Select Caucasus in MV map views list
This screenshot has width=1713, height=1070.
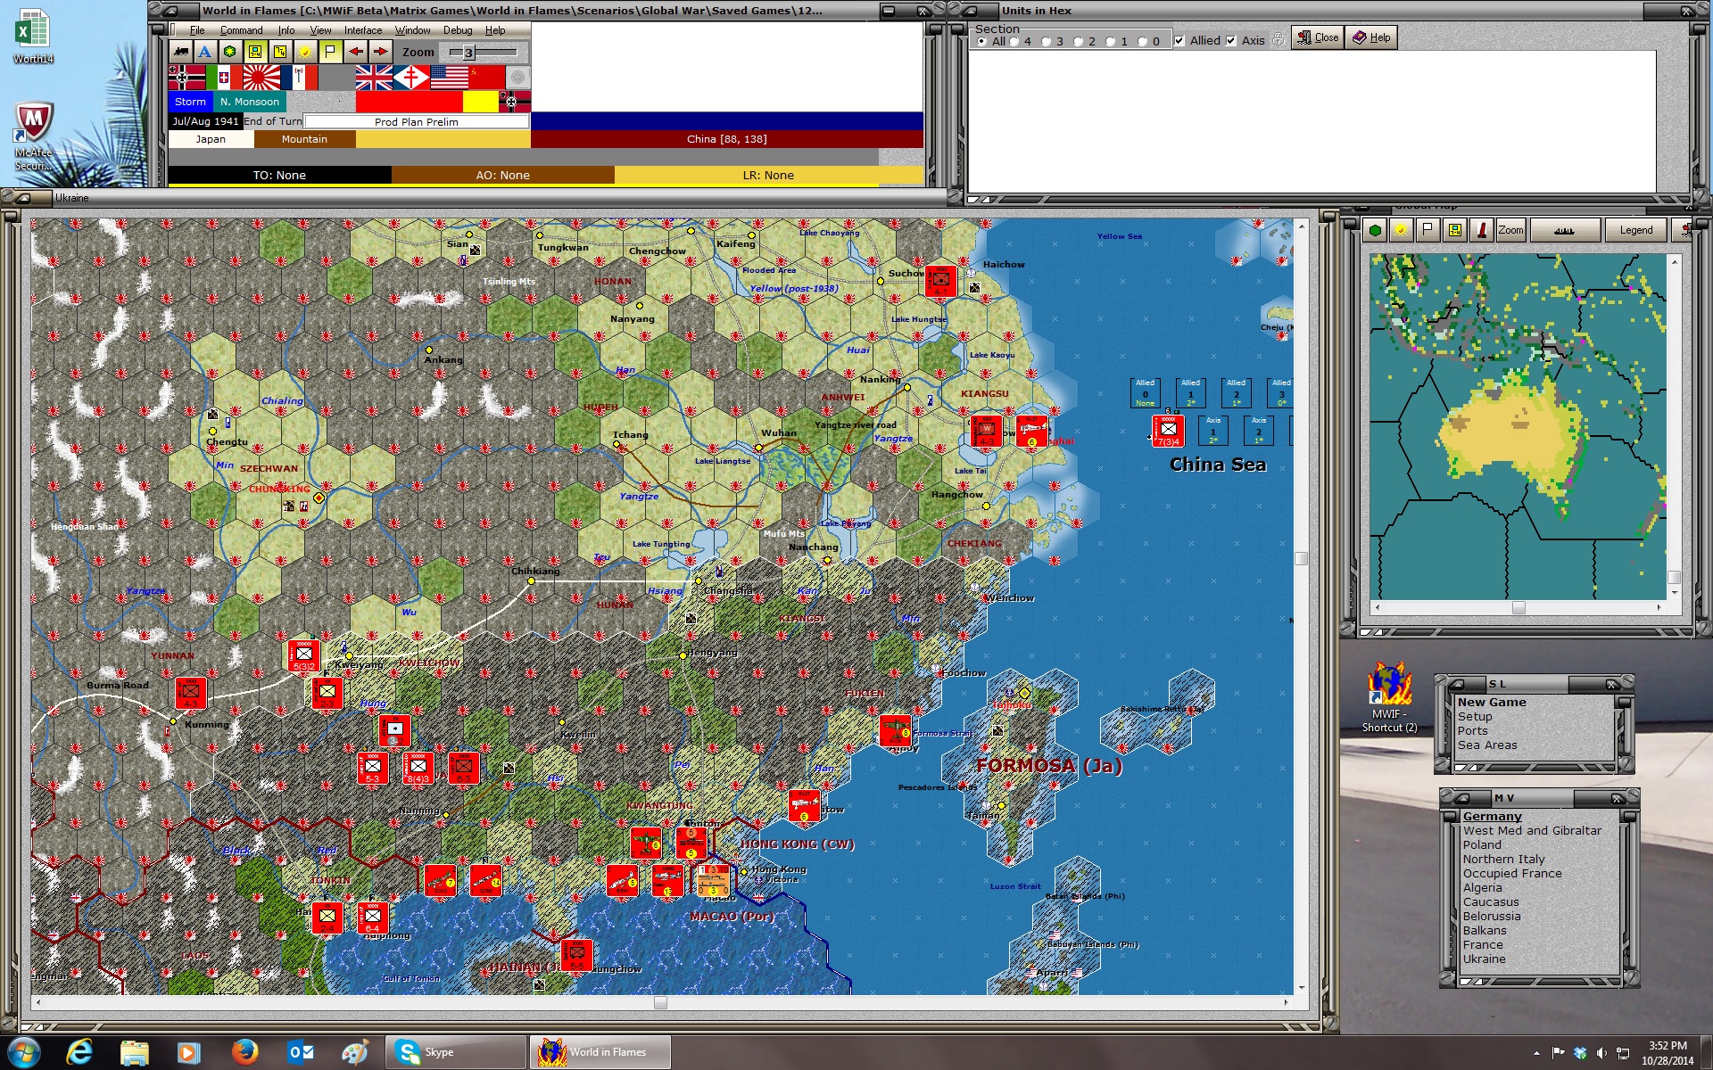pyautogui.click(x=1491, y=902)
